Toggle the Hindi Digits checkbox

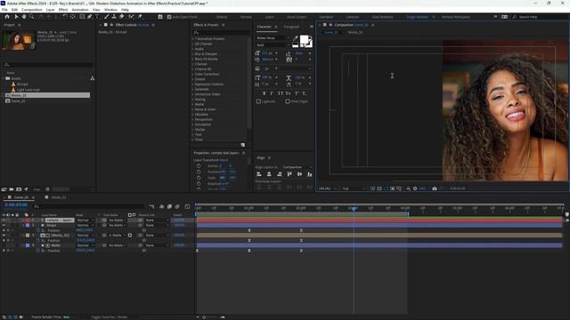pos(288,101)
